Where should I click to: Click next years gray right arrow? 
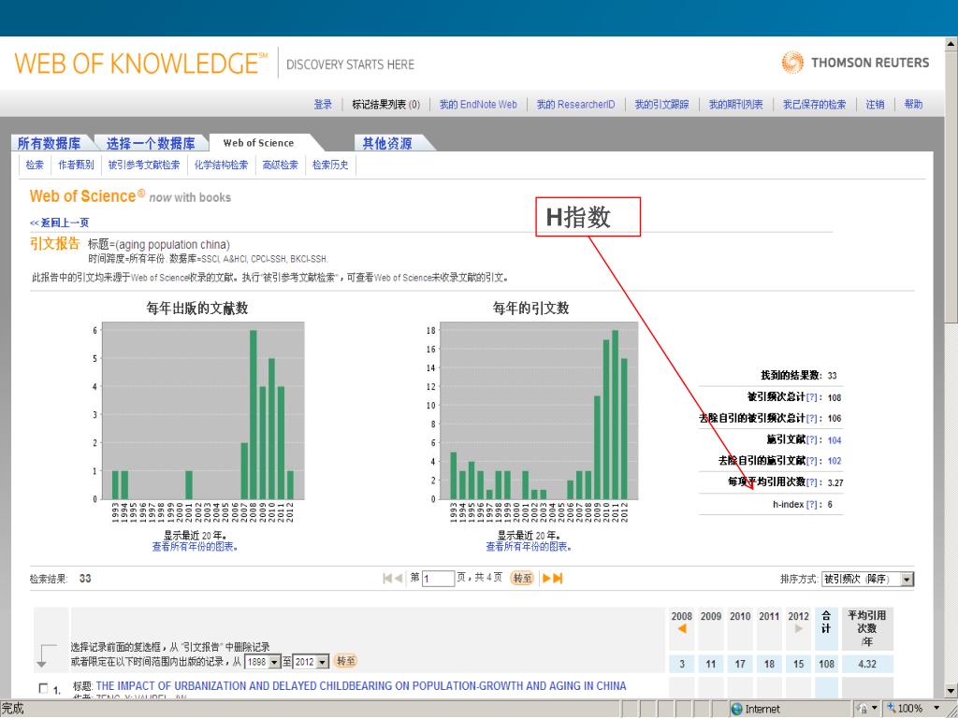point(798,629)
